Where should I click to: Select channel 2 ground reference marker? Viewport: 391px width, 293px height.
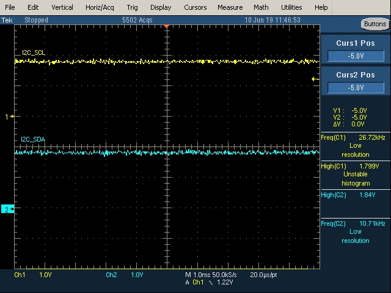pyautogui.click(x=7, y=209)
